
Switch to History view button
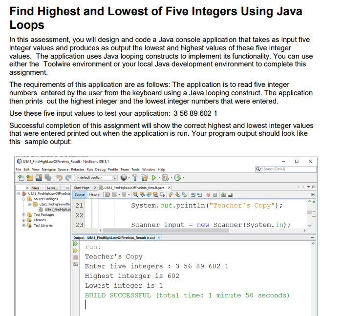(94, 194)
